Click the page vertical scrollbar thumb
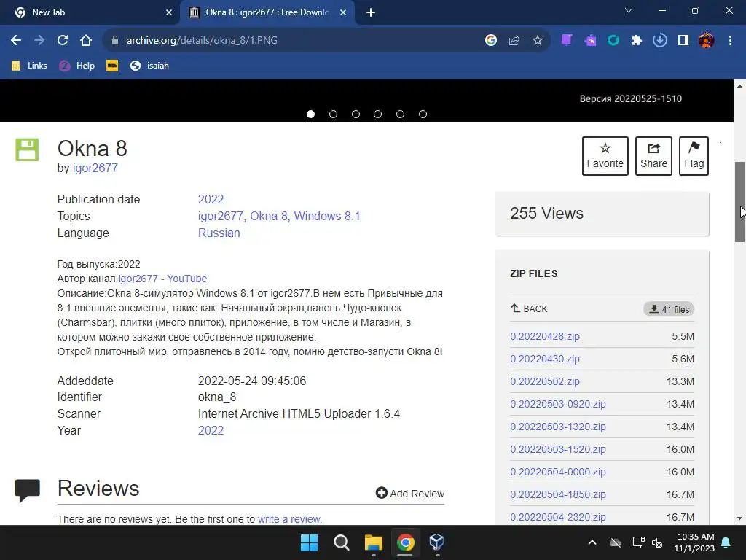This screenshot has height=560, width=746. (740, 202)
